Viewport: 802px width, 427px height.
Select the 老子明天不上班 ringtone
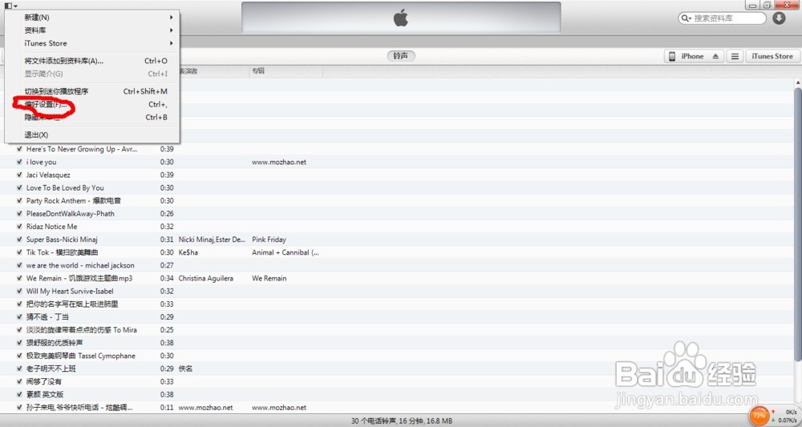click(51, 369)
